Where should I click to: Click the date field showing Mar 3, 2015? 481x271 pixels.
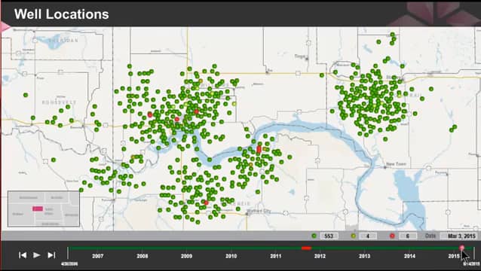459,236
